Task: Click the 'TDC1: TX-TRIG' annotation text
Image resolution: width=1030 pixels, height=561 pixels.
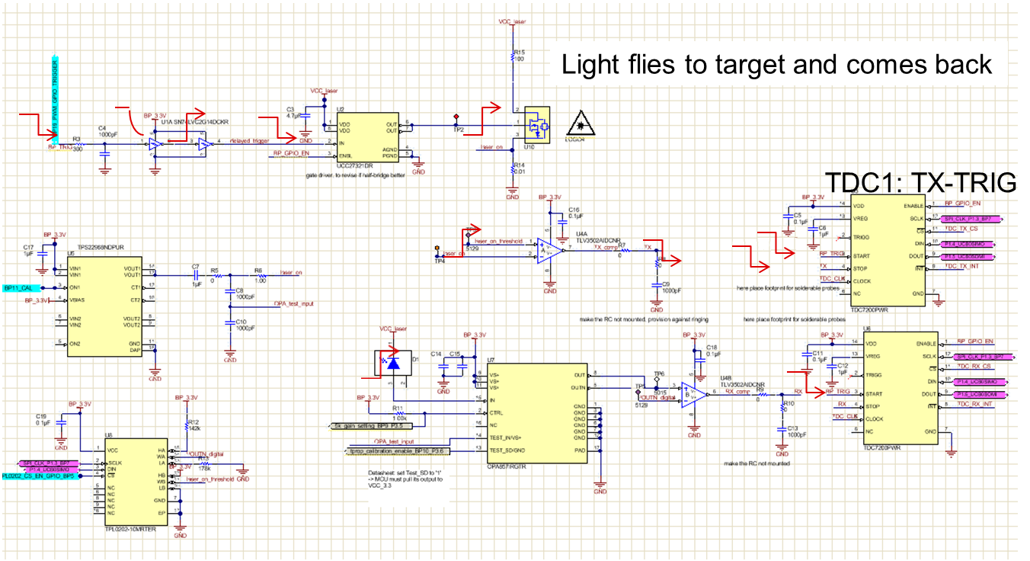Action: 922,182
